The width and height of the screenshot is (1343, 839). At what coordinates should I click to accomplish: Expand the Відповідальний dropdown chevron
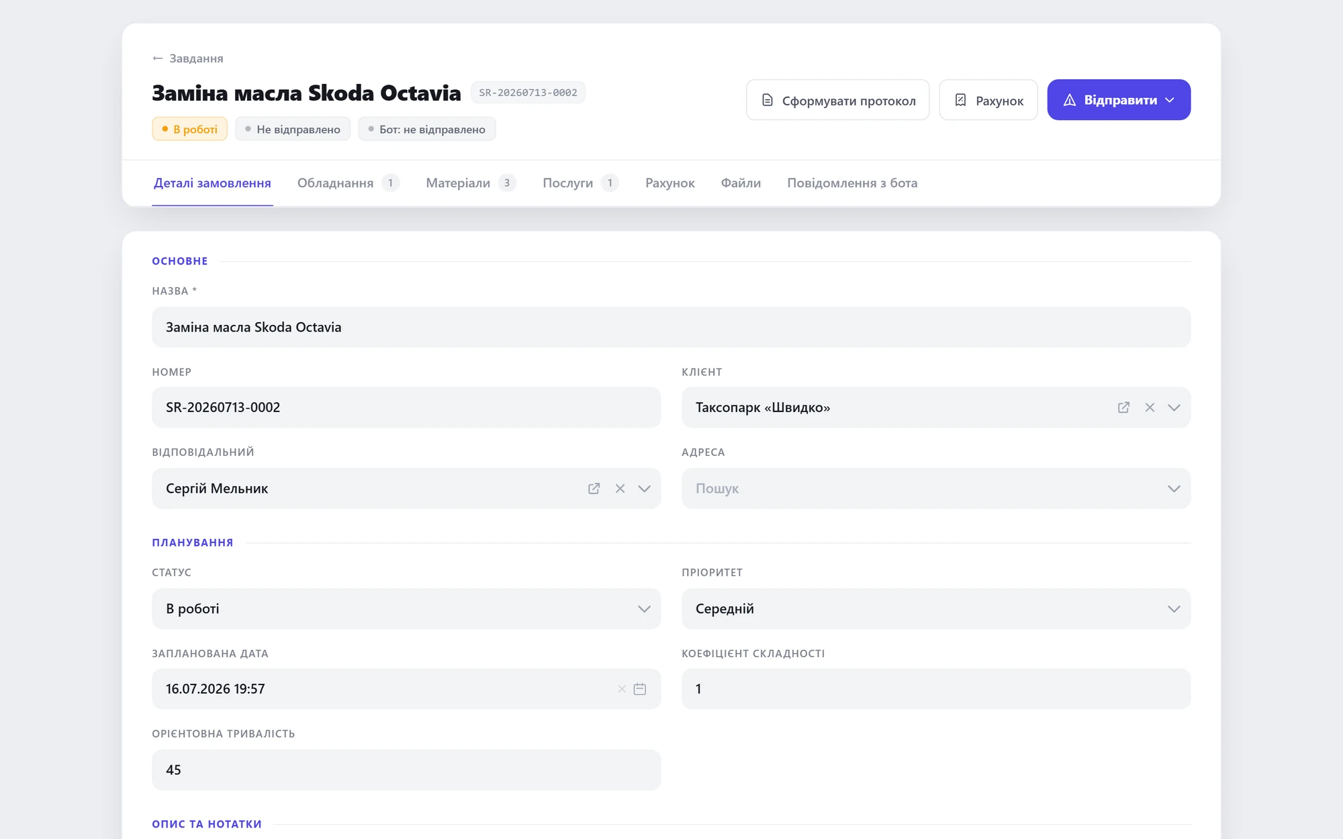click(x=644, y=489)
